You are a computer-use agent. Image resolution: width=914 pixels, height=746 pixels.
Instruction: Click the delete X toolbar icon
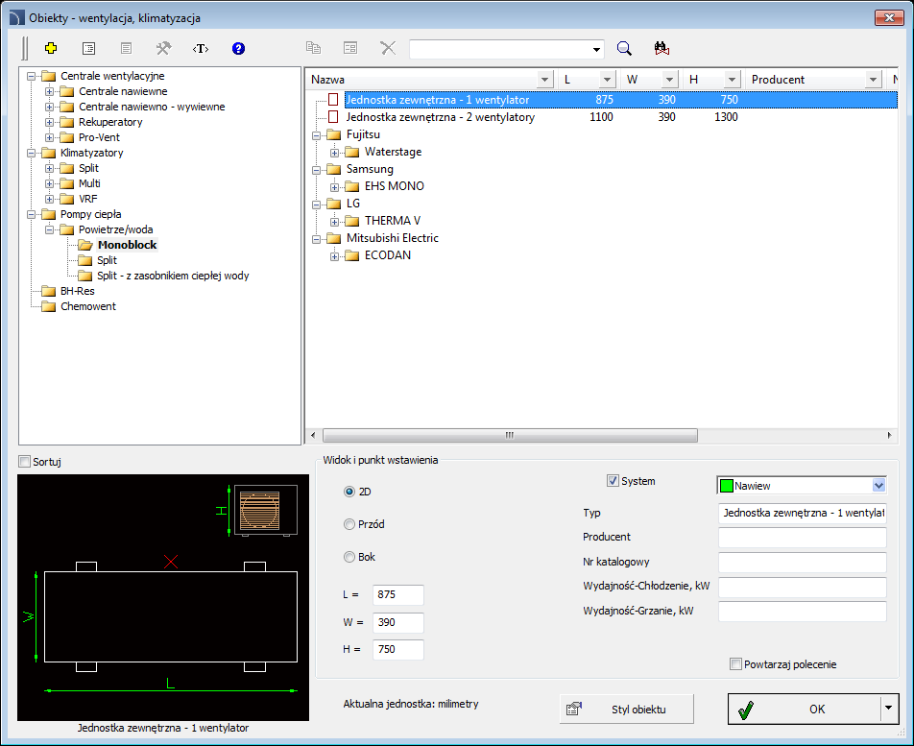388,48
